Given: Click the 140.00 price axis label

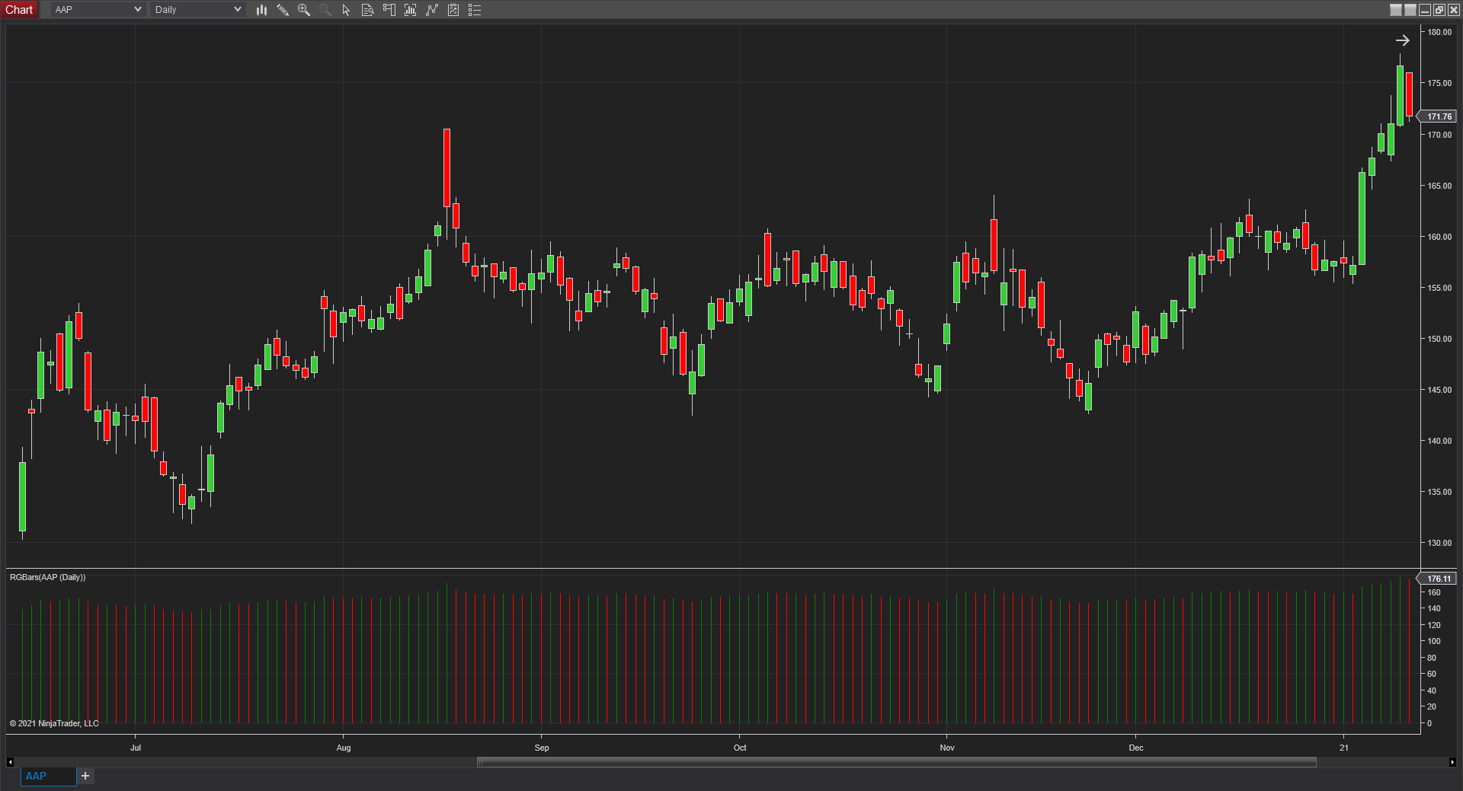Looking at the screenshot, I should click(x=1439, y=441).
